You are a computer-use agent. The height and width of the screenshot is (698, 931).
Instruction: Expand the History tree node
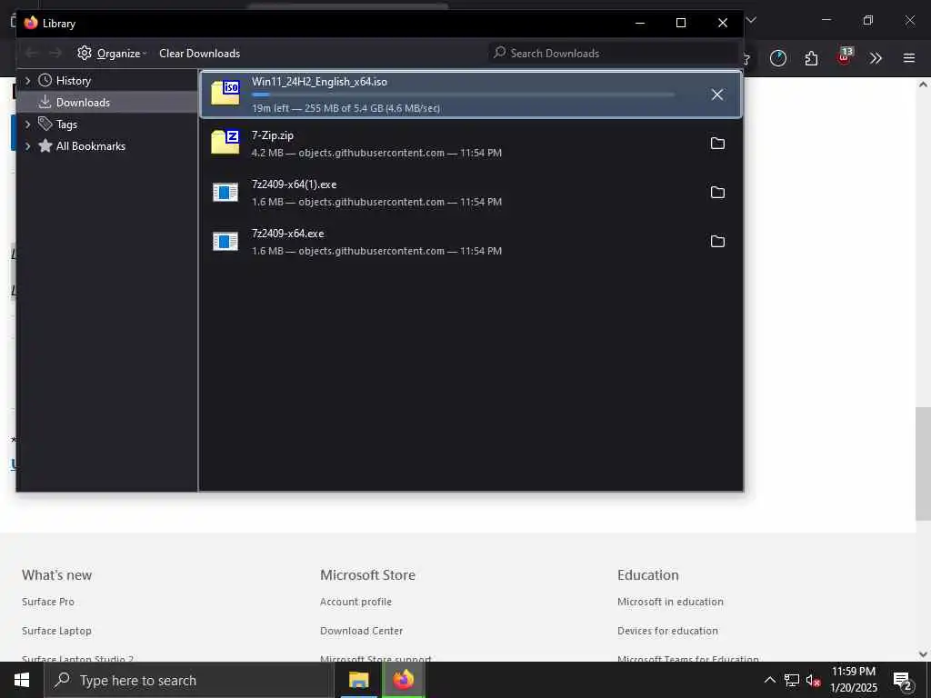point(27,80)
